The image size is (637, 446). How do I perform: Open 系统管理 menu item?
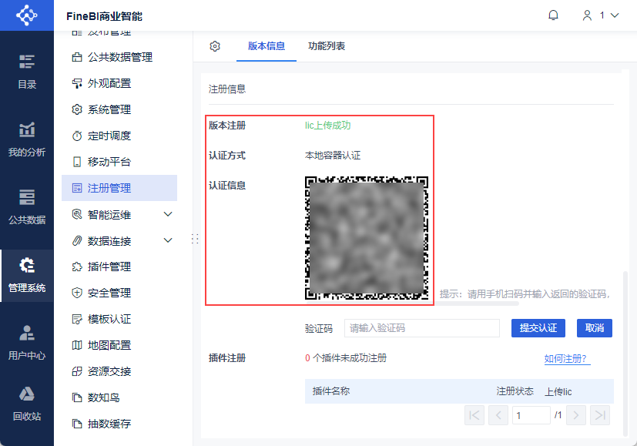coord(119,109)
